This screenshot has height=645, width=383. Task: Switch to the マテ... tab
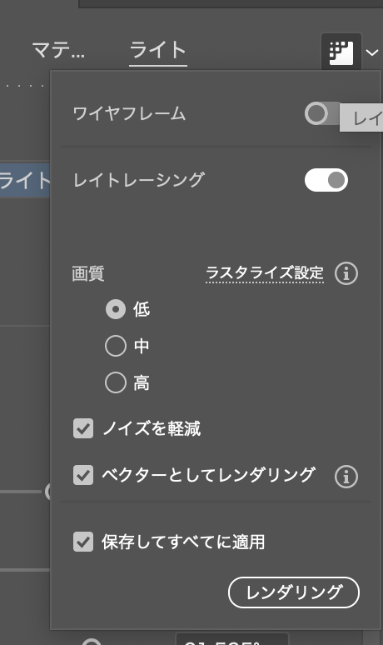coord(59,51)
